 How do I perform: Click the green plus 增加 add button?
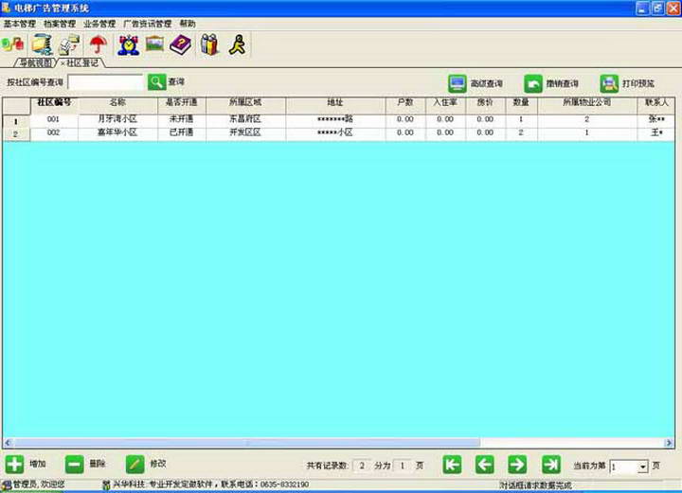pos(14,465)
